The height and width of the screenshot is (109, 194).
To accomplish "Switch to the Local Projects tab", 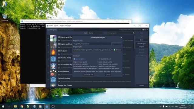I will 52,30.
